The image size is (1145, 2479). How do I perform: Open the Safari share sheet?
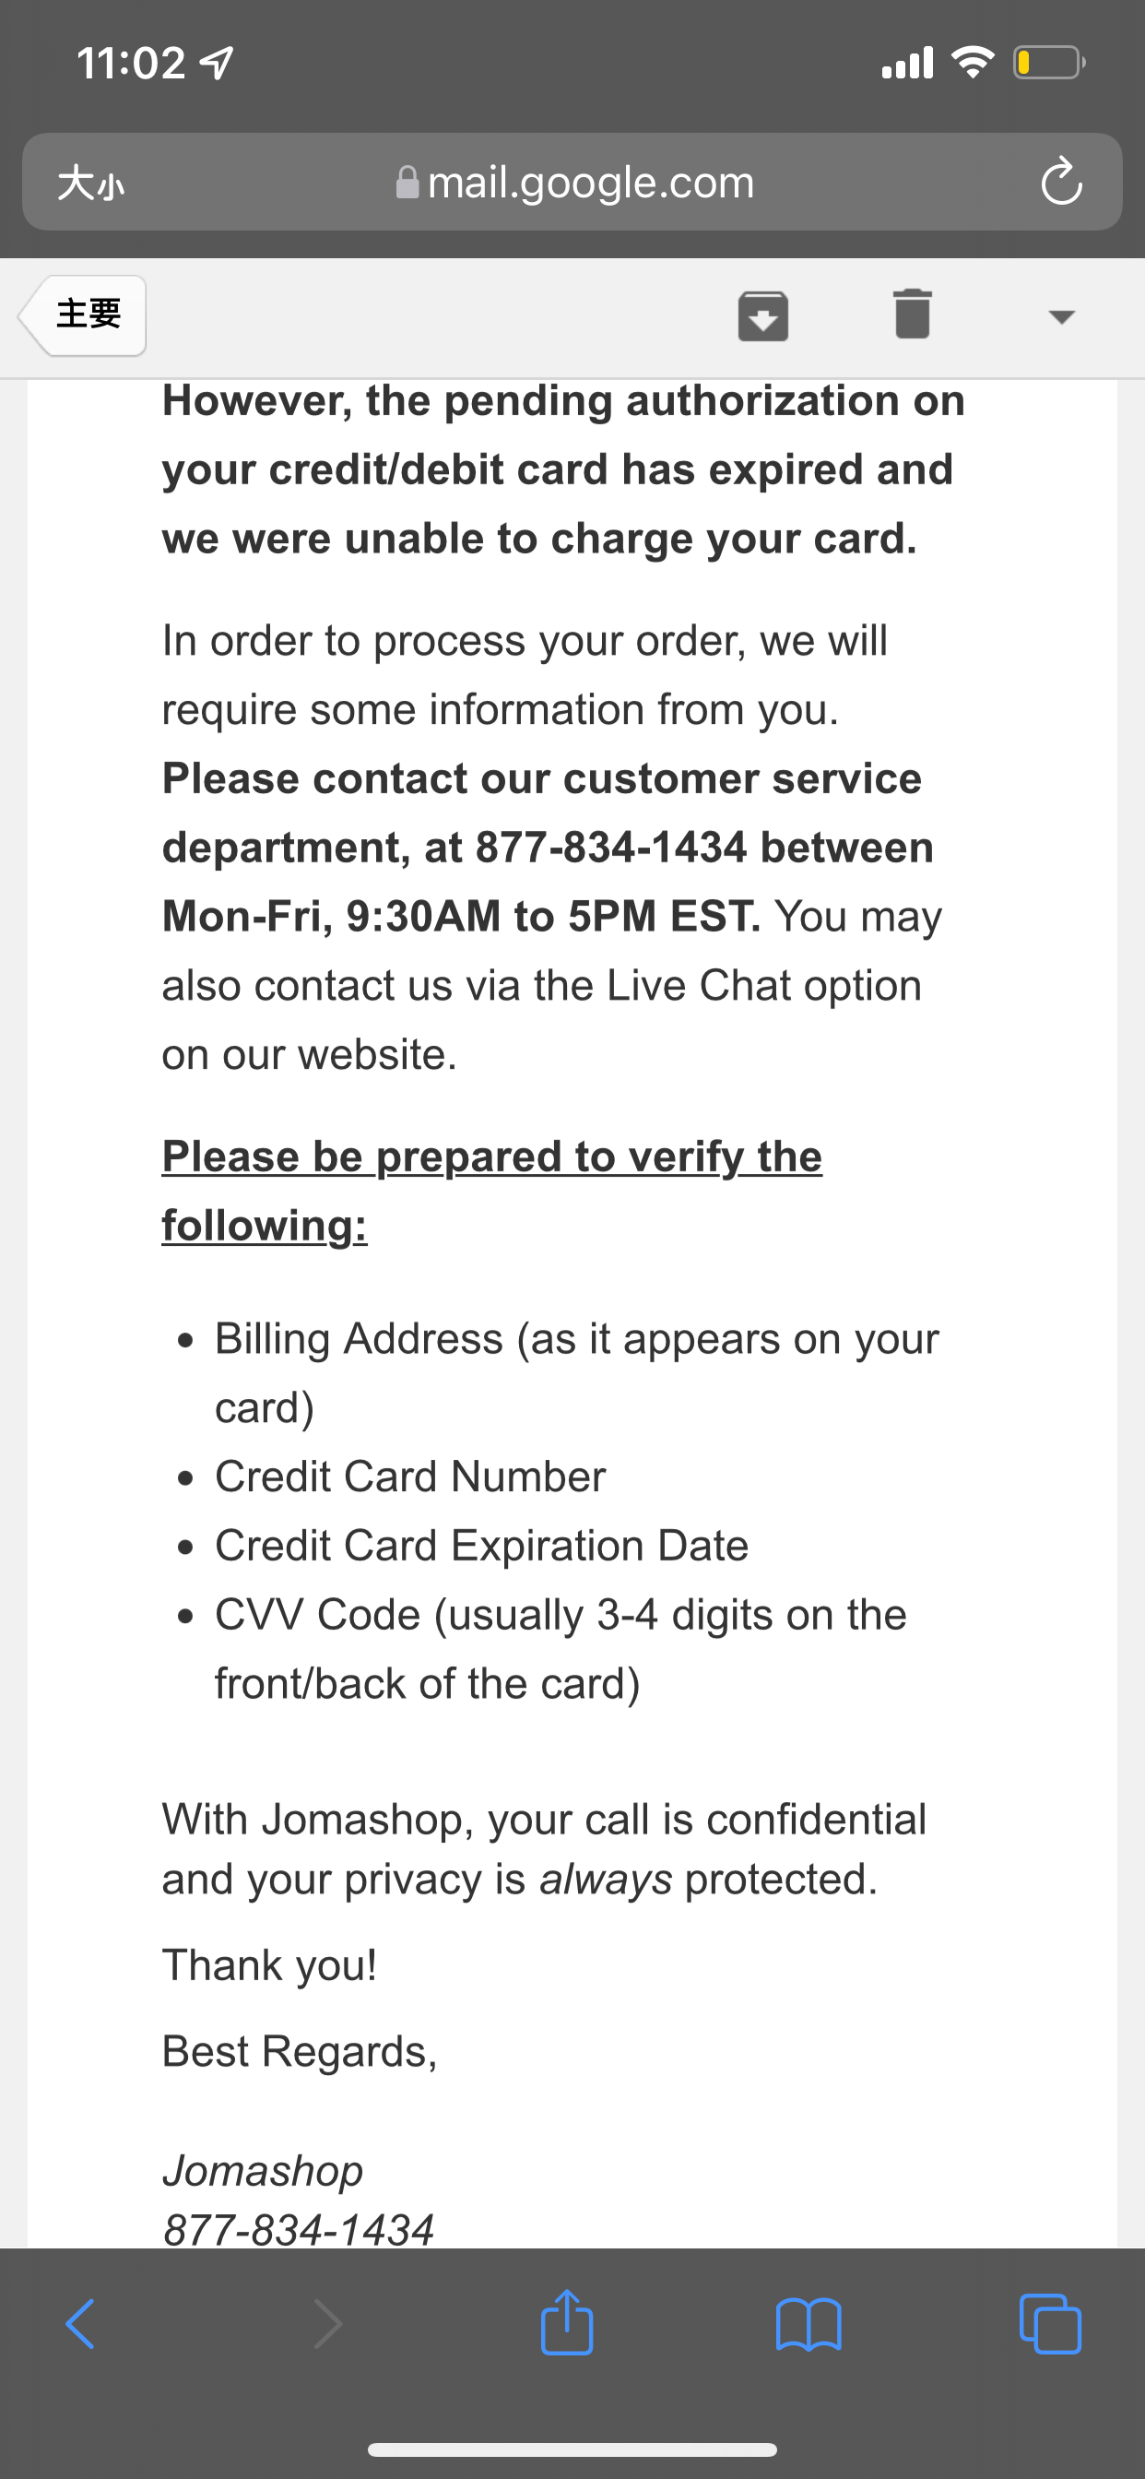point(567,2322)
